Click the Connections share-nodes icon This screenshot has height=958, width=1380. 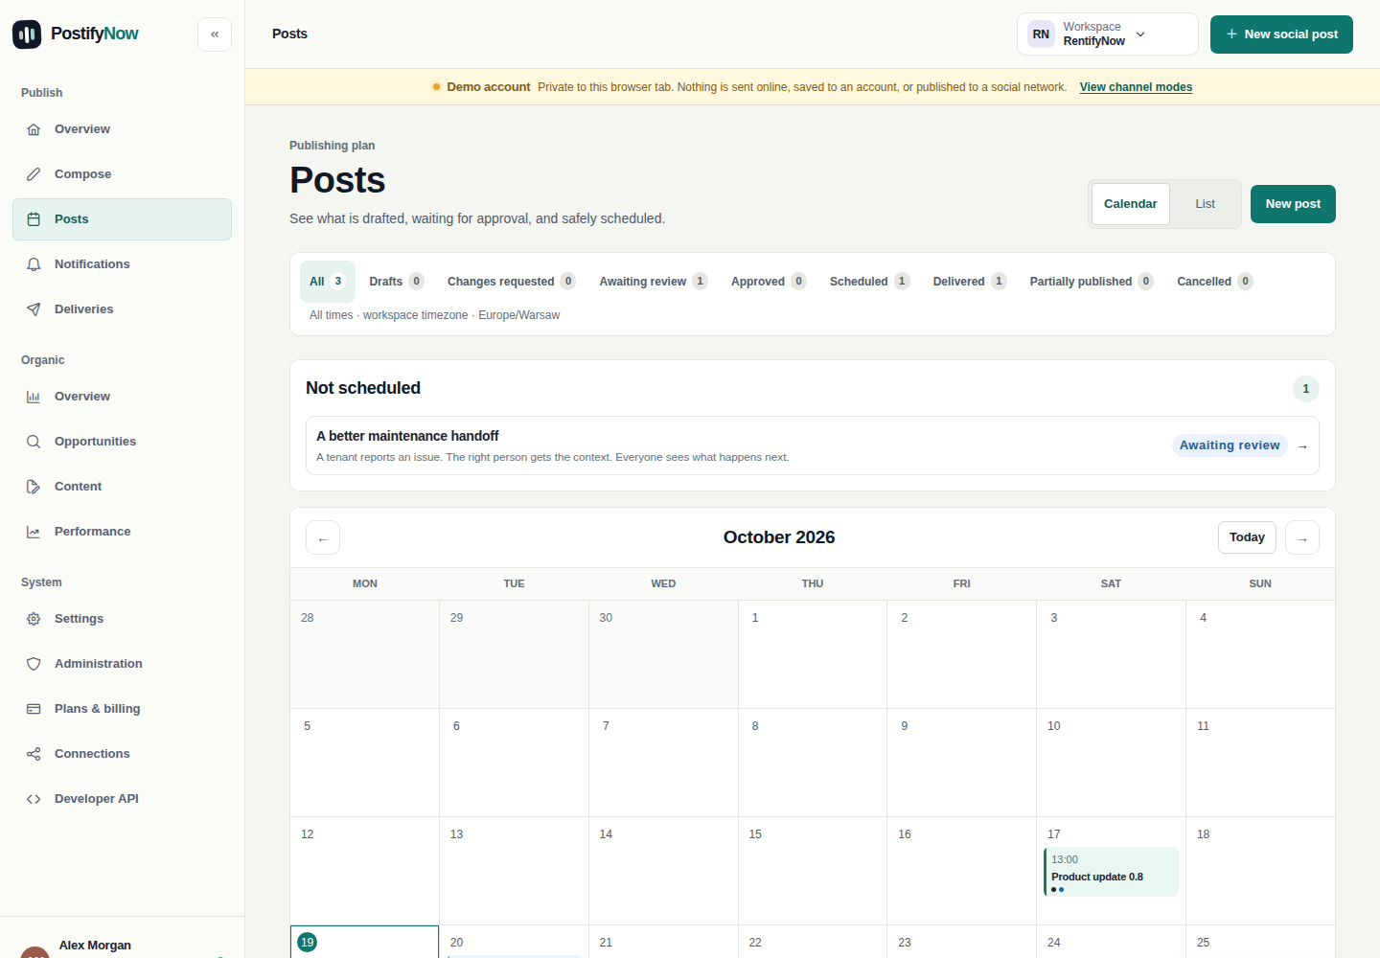point(34,754)
